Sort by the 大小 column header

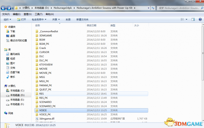(x=136, y=26)
